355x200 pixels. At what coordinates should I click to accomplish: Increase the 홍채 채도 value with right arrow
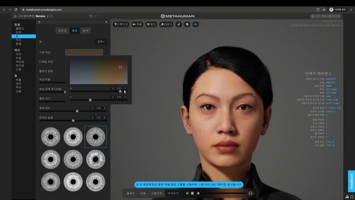105,108
